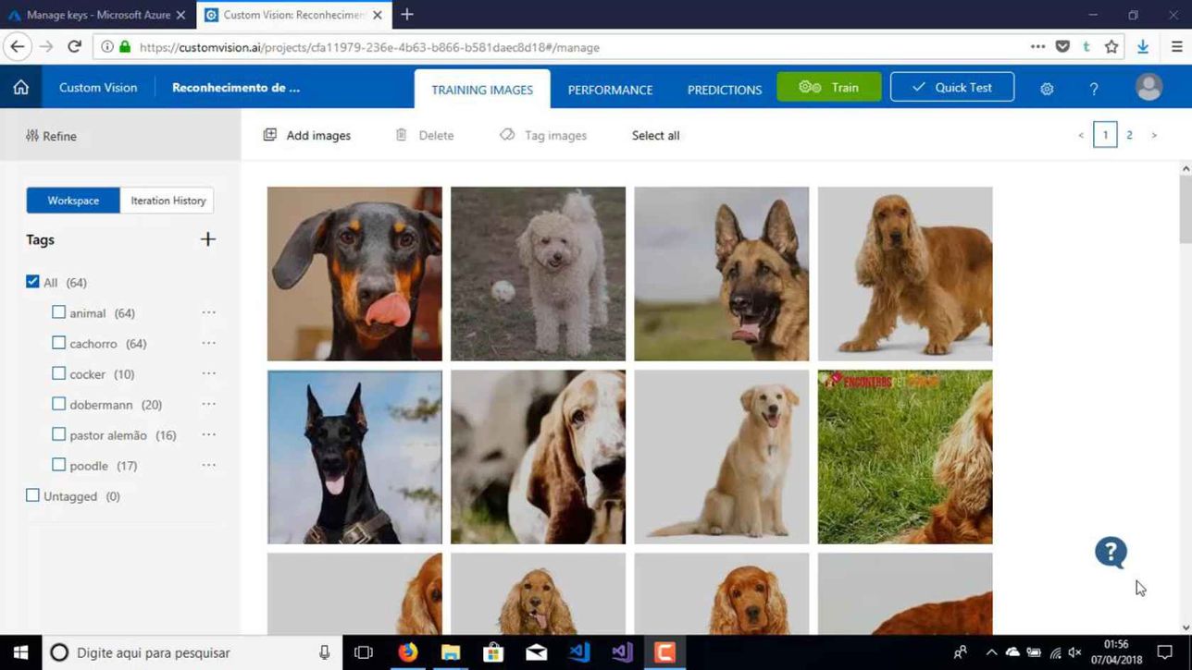Open the floating help chat bubble

point(1111,553)
